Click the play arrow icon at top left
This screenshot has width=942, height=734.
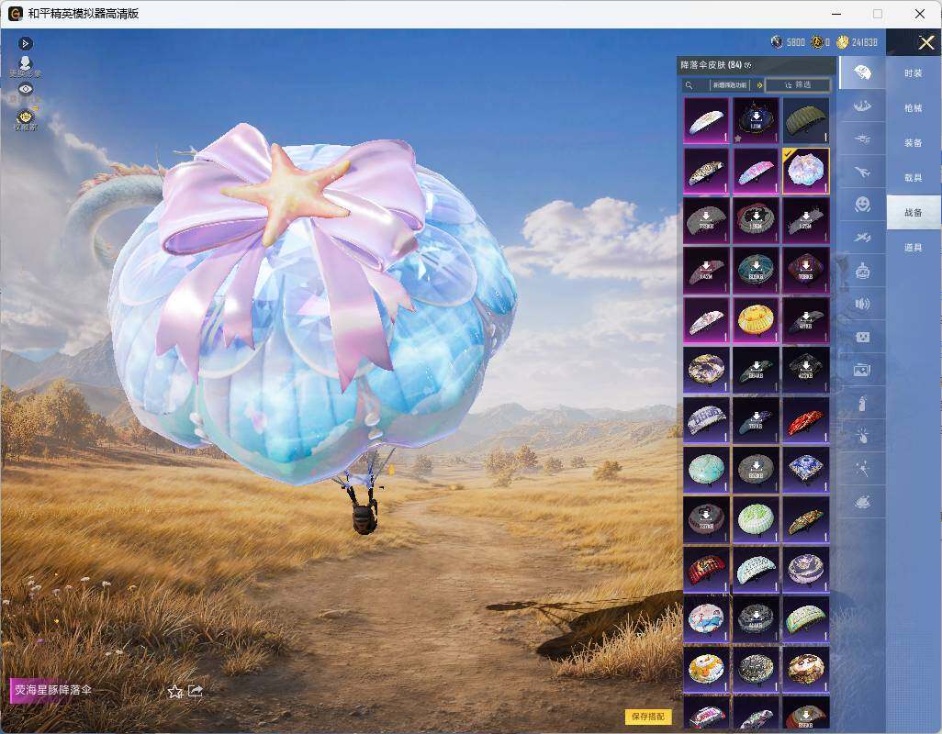pyautogui.click(x=25, y=43)
